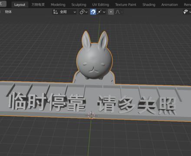Select the Animation workspace tab
The width and height of the screenshot is (191, 156).
click(170, 5)
